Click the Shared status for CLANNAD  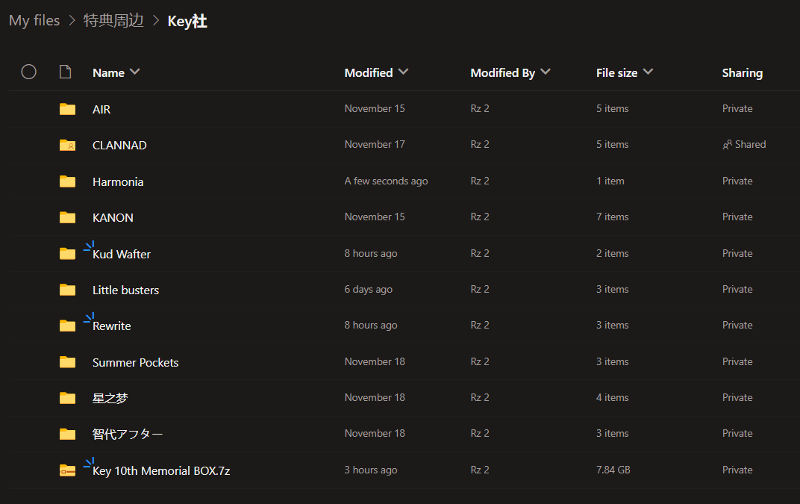pos(745,145)
